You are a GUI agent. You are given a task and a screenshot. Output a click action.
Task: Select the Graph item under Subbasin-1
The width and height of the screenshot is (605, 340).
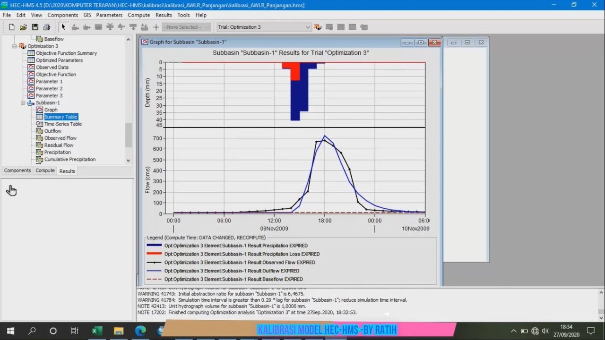coord(51,110)
